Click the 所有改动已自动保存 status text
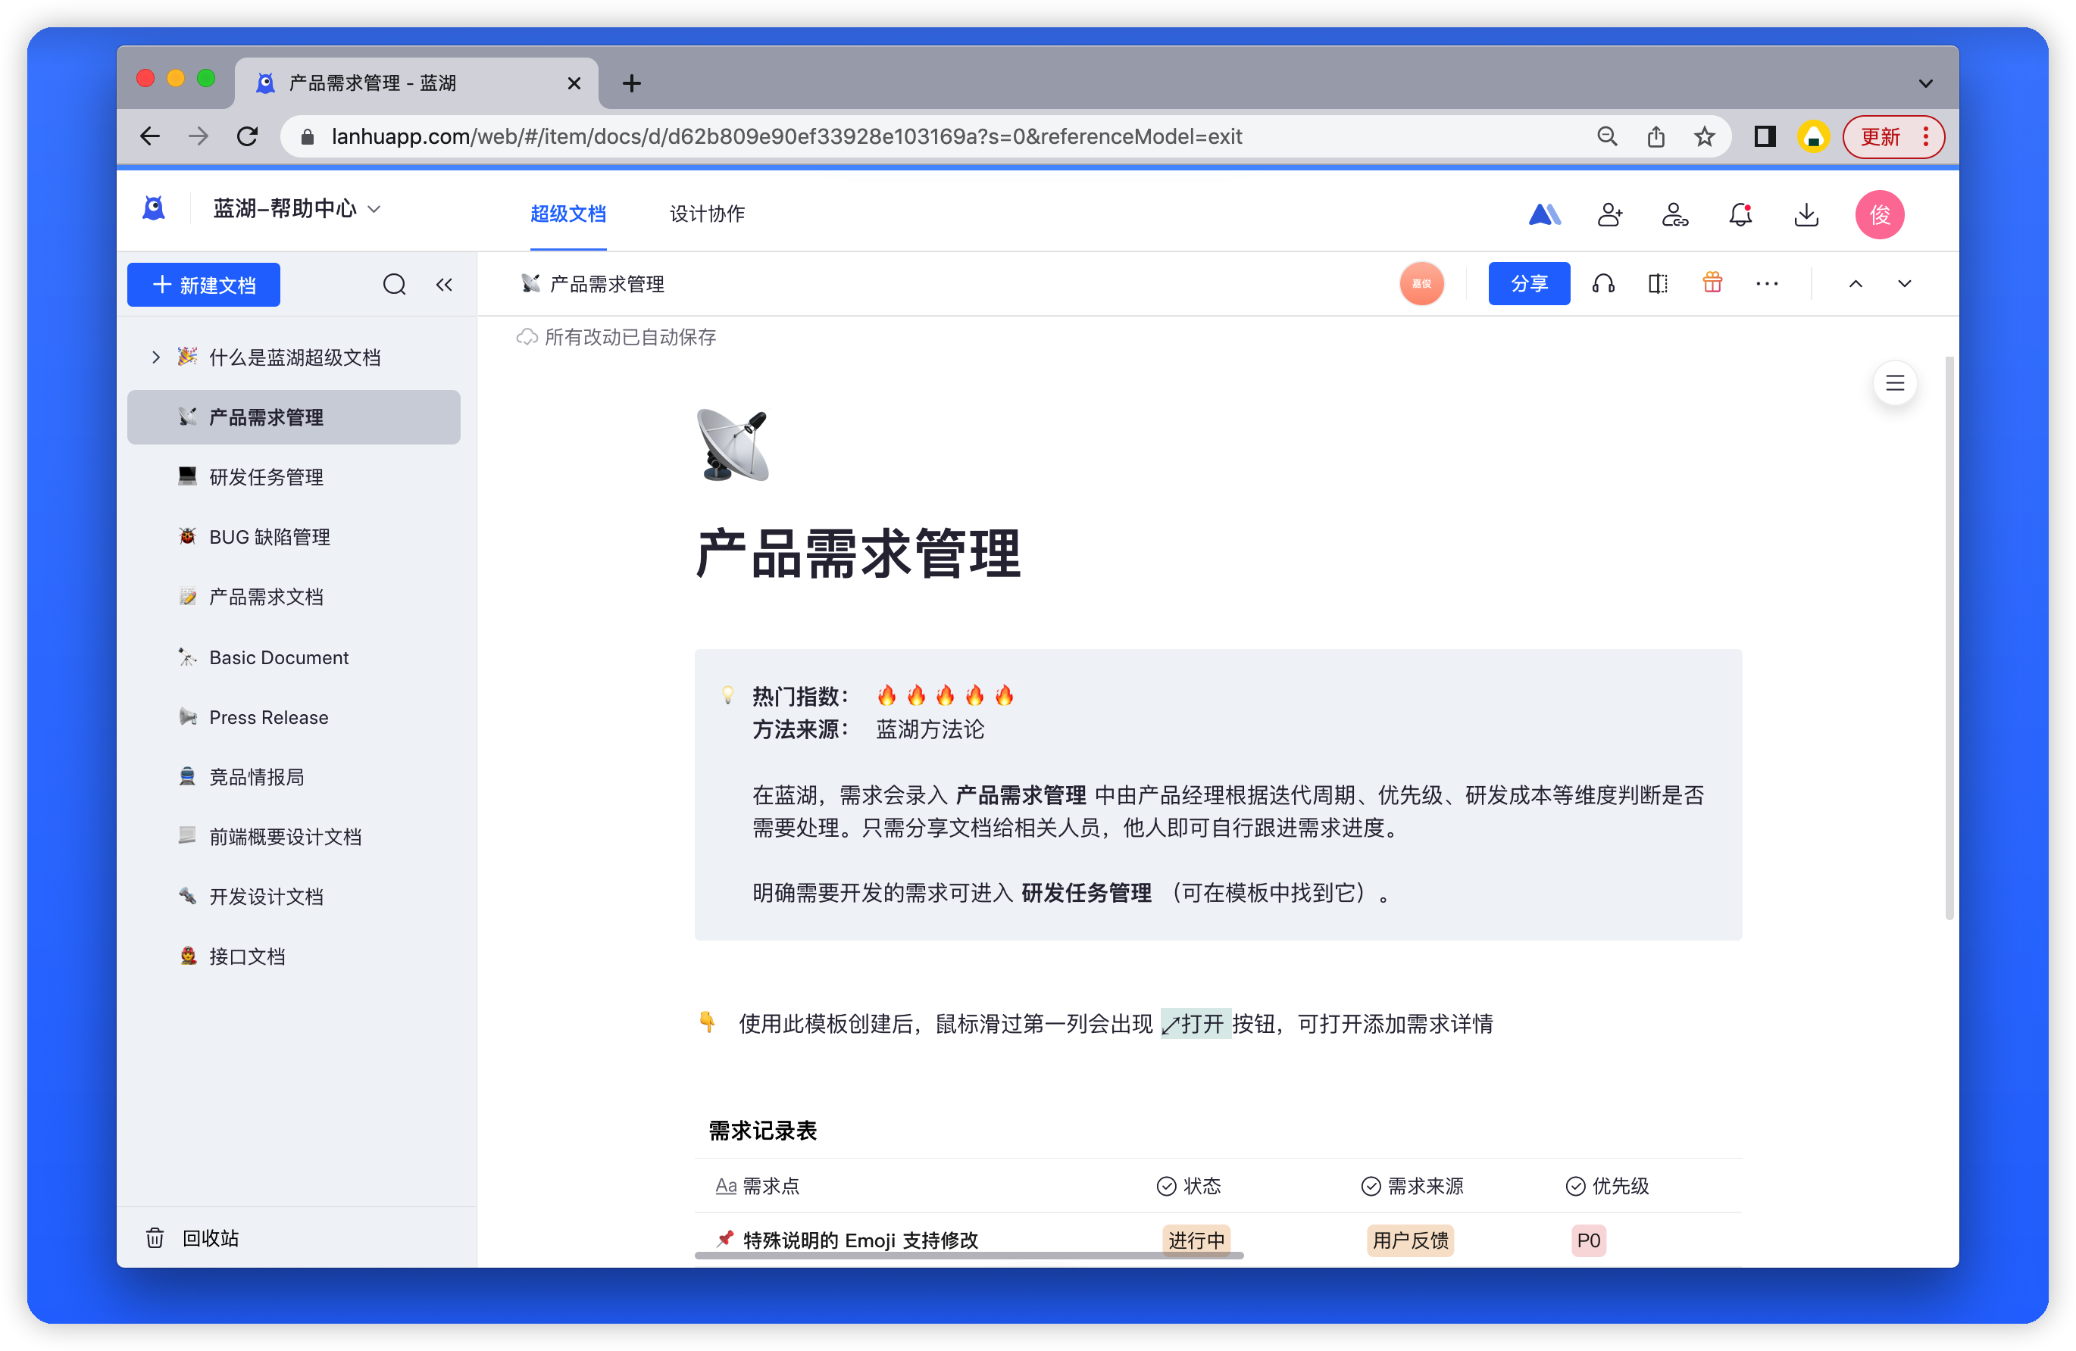 [630, 337]
